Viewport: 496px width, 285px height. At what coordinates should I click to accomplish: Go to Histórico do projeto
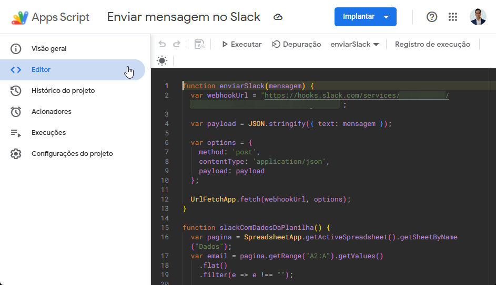[x=63, y=91]
